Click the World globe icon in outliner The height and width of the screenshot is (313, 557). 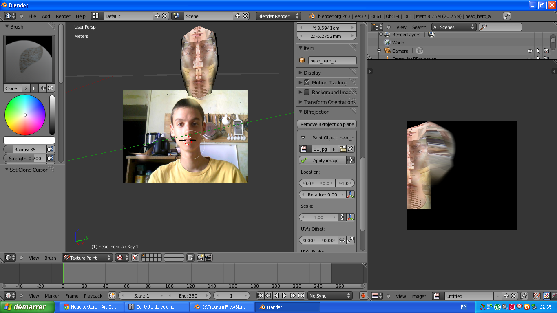[x=387, y=43]
